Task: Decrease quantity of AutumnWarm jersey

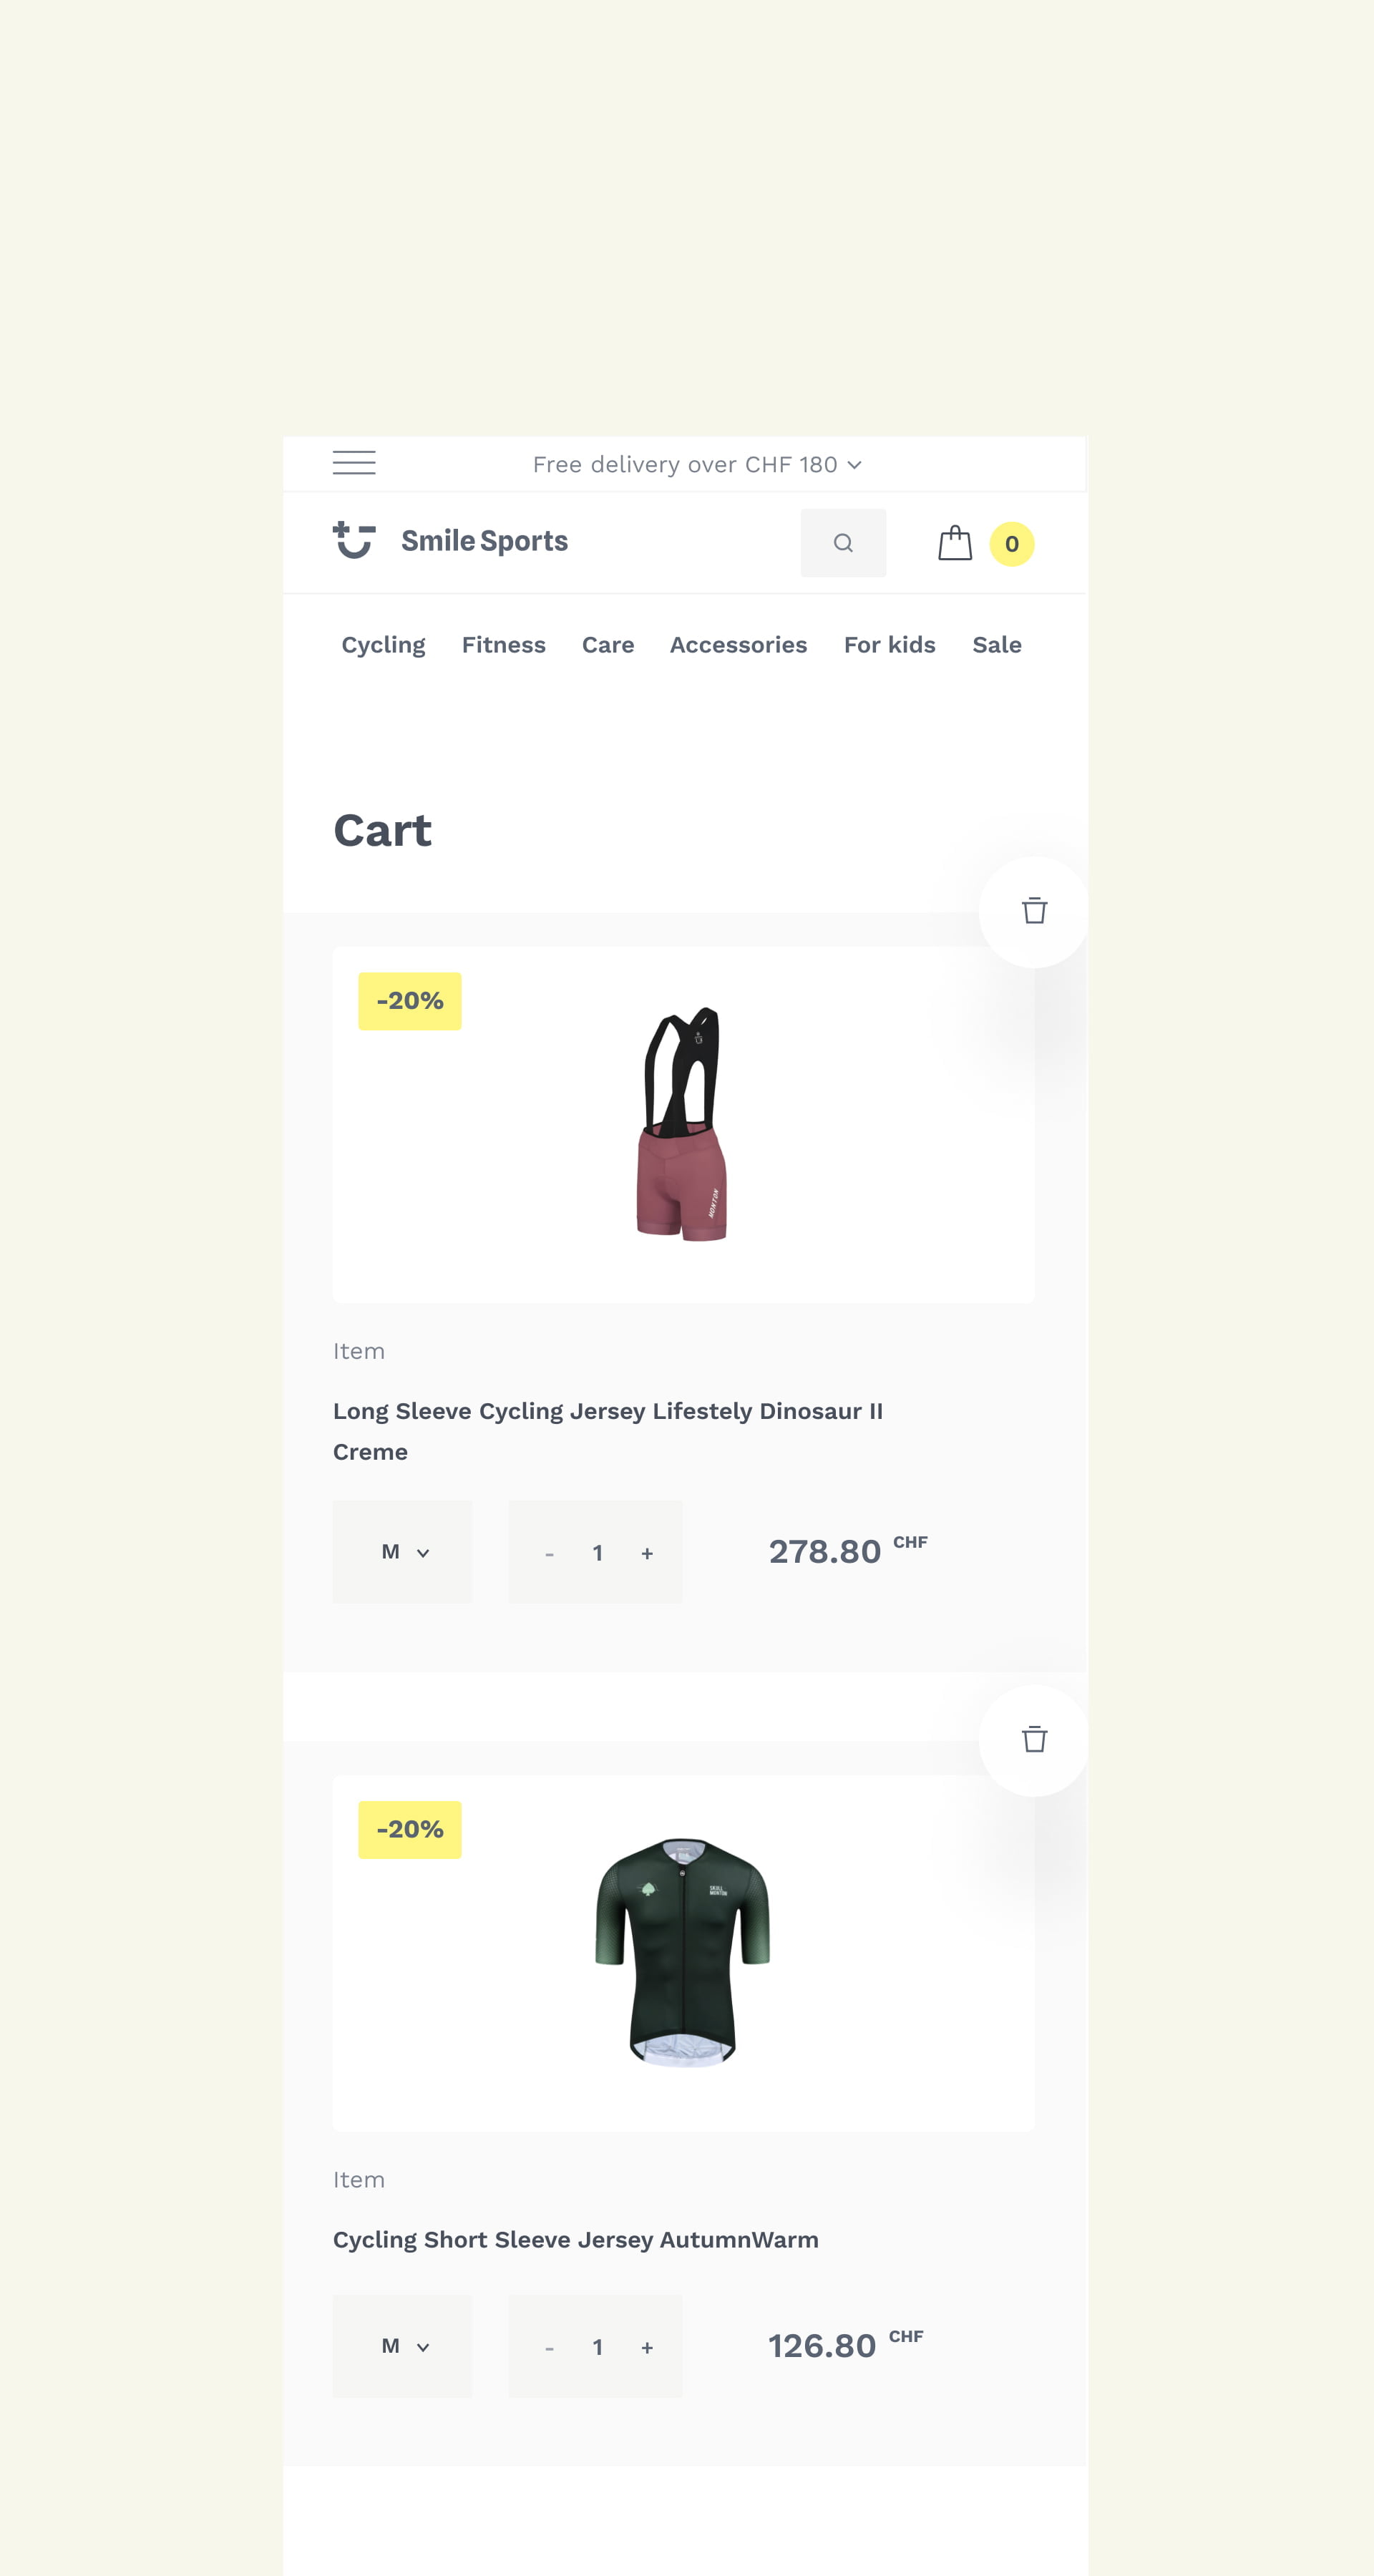Action: pyautogui.click(x=549, y=2348)
